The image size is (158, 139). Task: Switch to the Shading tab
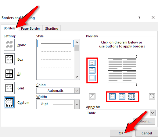click(x=52, y=28)
